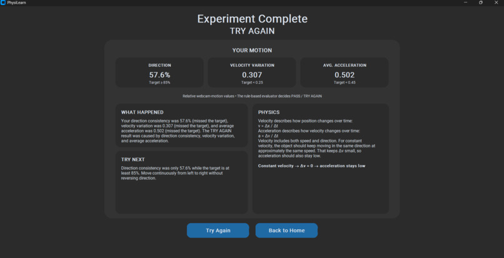Click the WHAT HAPPENED heading
The width and height of the screenshot is (504, 258).
[142, 112]
